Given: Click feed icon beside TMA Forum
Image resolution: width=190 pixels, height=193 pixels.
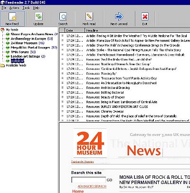Looking at the screenshot, I should [x=8, y=52].
